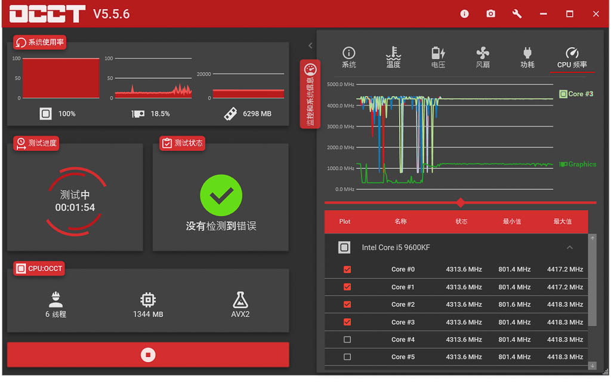611x382 pixels.
Task: Open the info icon in title bar
Action: [x=464, y=14]
